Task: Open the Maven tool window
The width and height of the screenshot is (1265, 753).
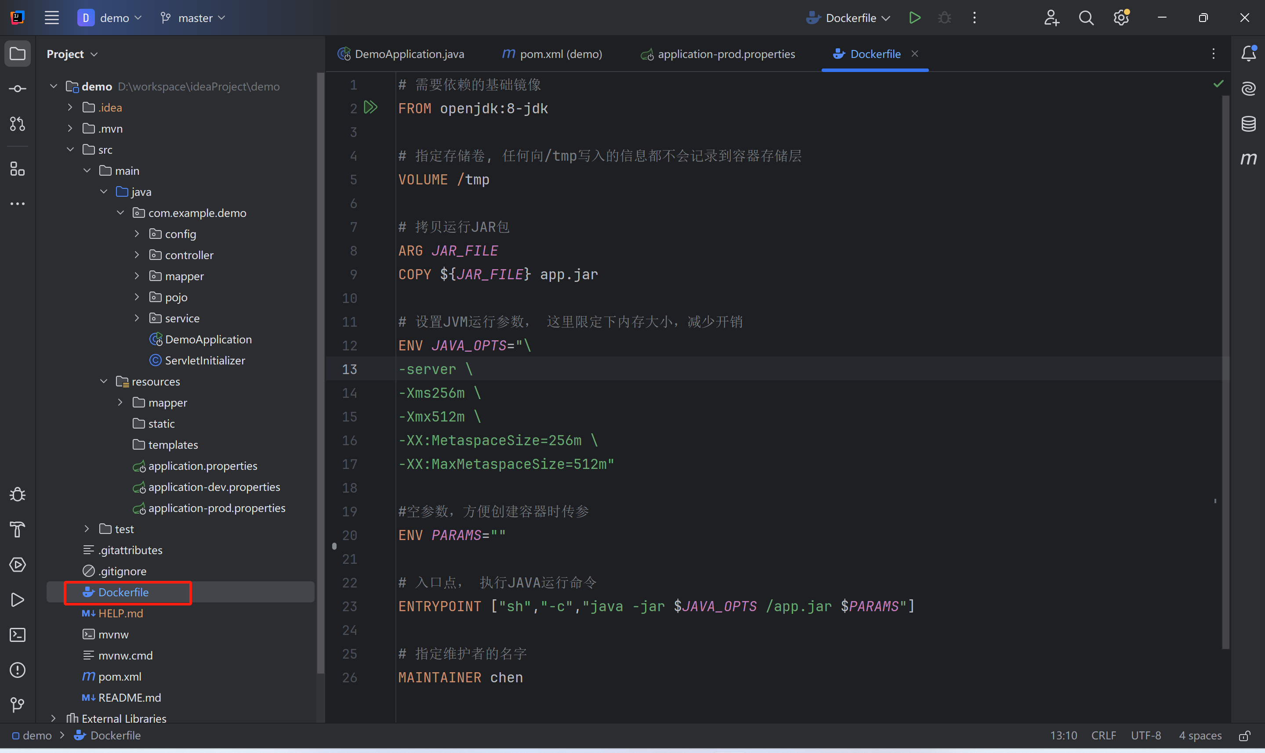Action: [x=1248, y=159]
